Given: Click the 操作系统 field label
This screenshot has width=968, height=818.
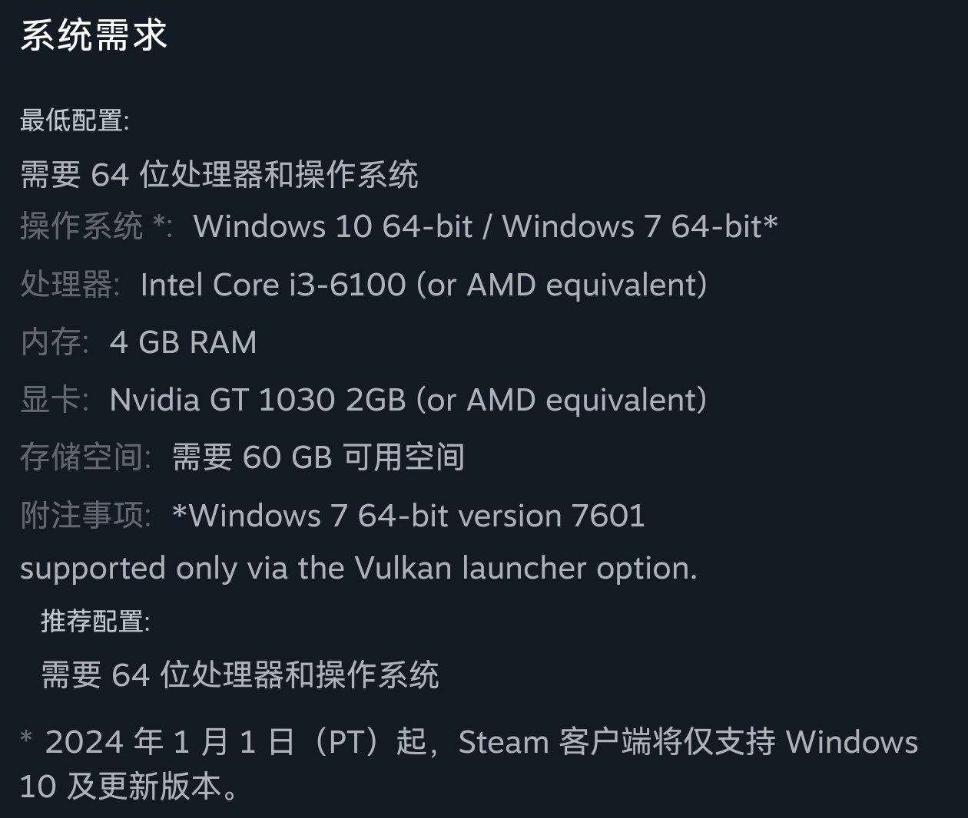Looking at the screenshot, I should [x=81, y=227].
